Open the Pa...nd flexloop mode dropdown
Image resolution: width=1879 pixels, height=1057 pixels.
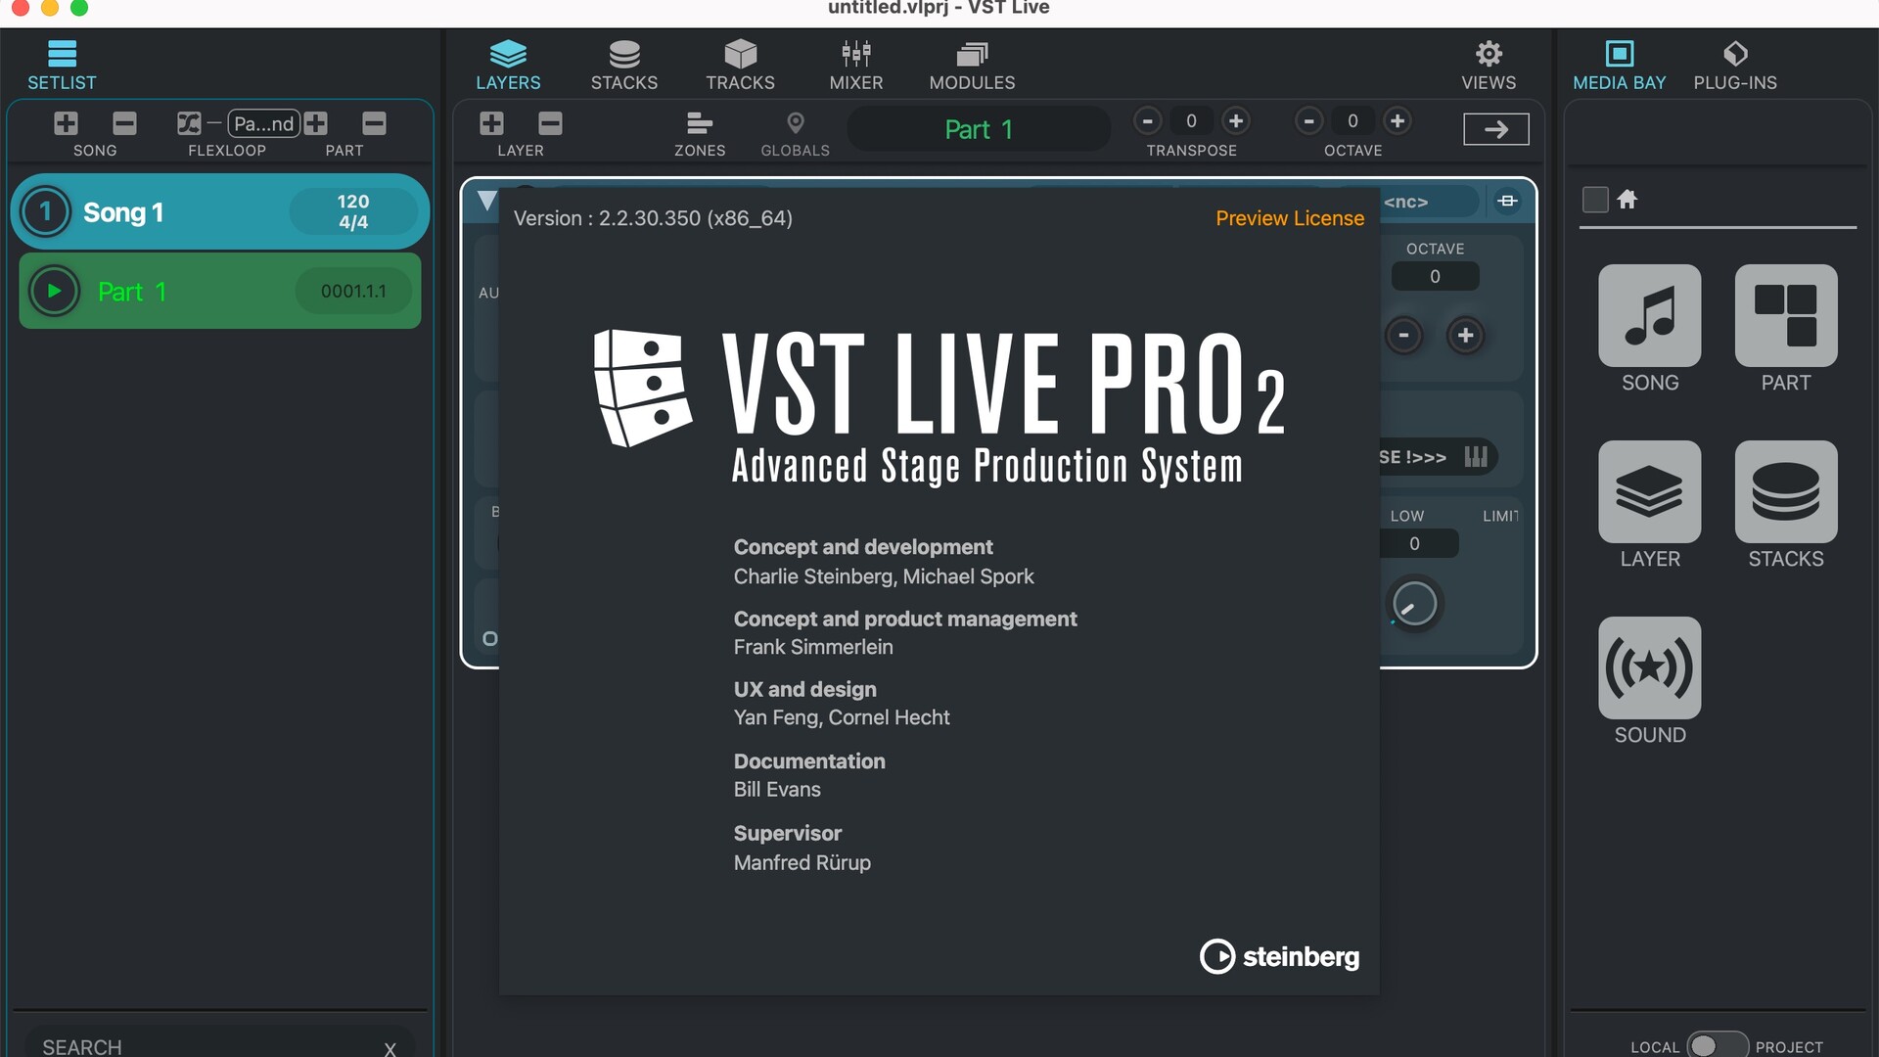(x=263, y=123)
